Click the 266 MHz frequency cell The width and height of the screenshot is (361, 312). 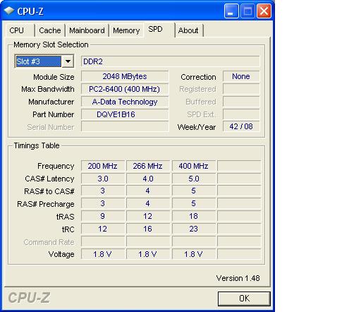pos(148,166)
